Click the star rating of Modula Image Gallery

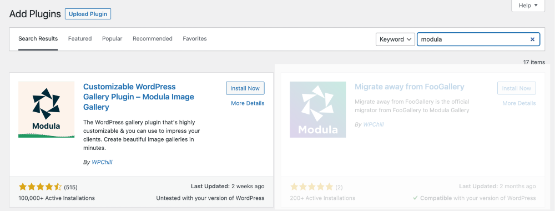point(41,187)
